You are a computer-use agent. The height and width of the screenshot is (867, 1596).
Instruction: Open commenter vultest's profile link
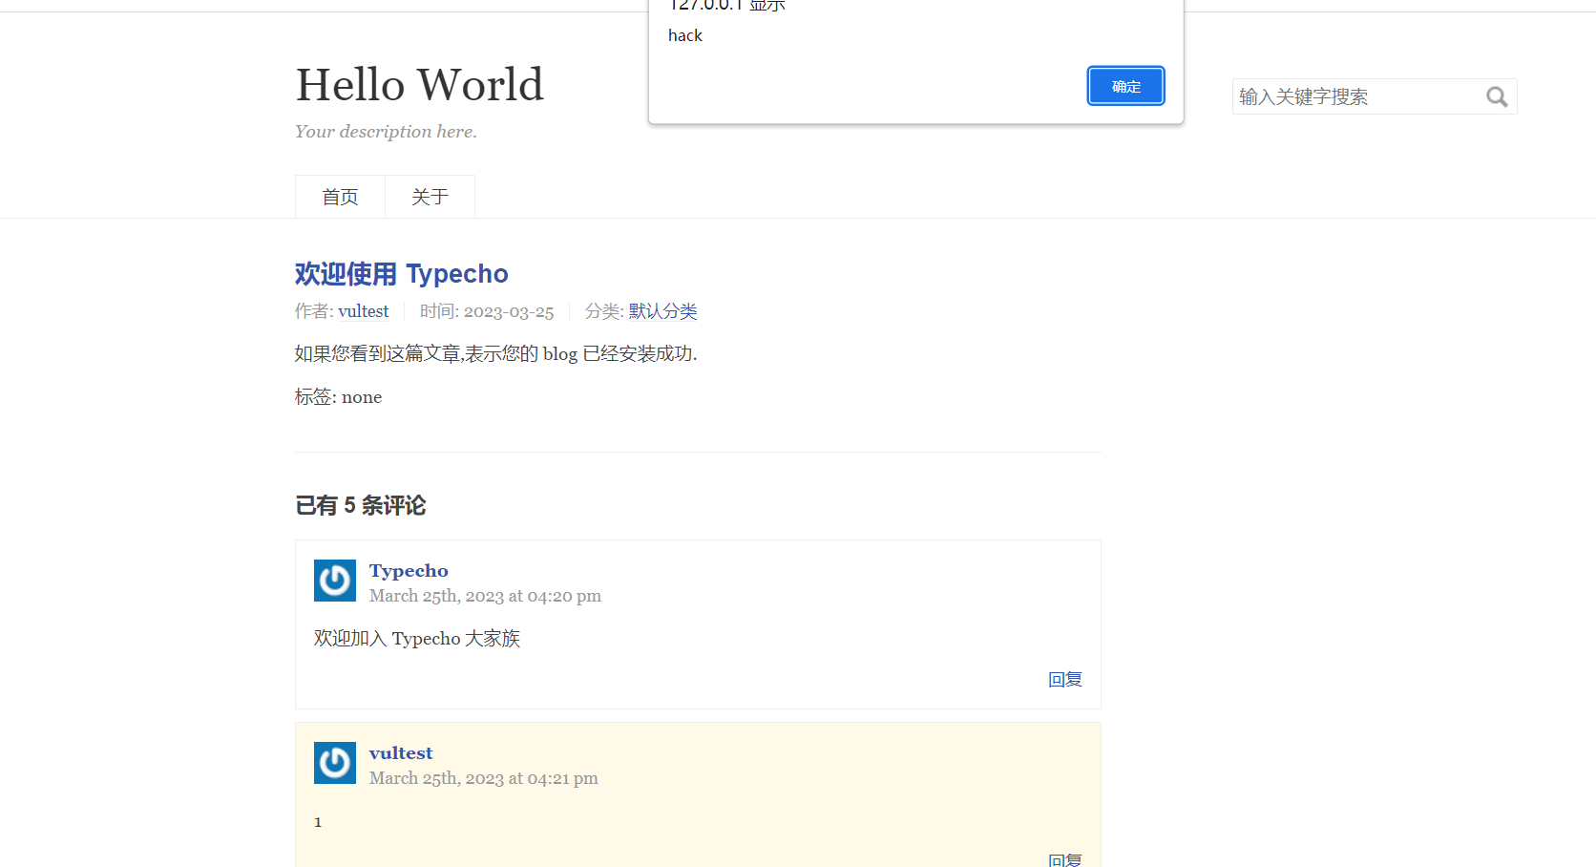(400, 752)
